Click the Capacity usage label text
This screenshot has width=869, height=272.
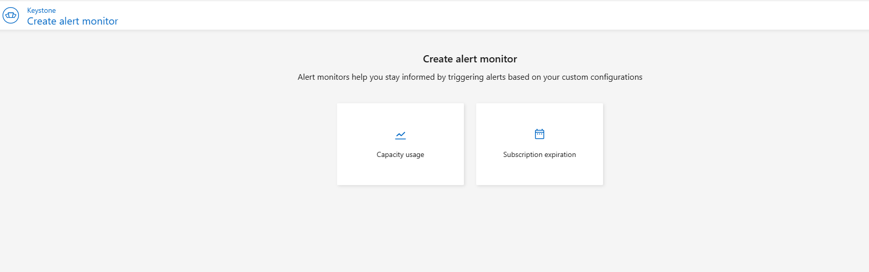(400, 154)
